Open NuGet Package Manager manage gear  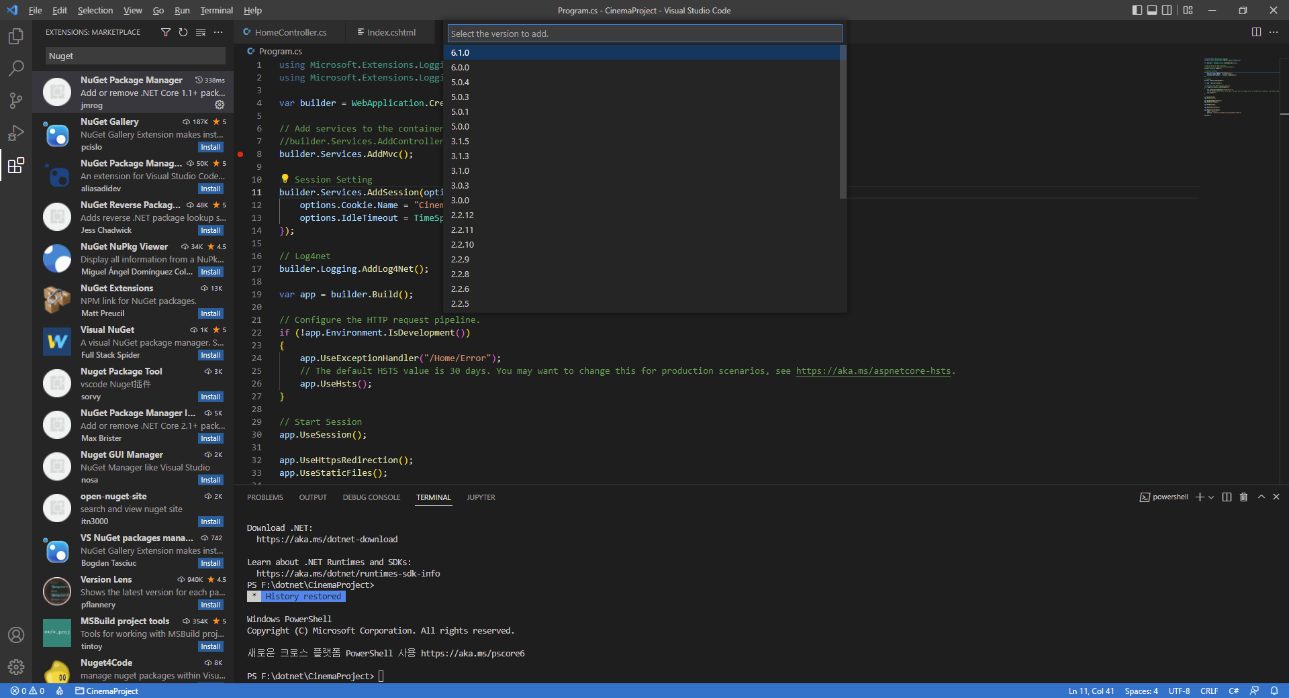click(x=220, y=105)
